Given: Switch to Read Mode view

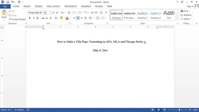Looking at the screenshot, I should [153, 110].
